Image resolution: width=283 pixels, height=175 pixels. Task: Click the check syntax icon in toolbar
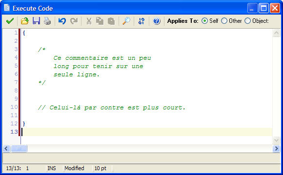(141, 21)
